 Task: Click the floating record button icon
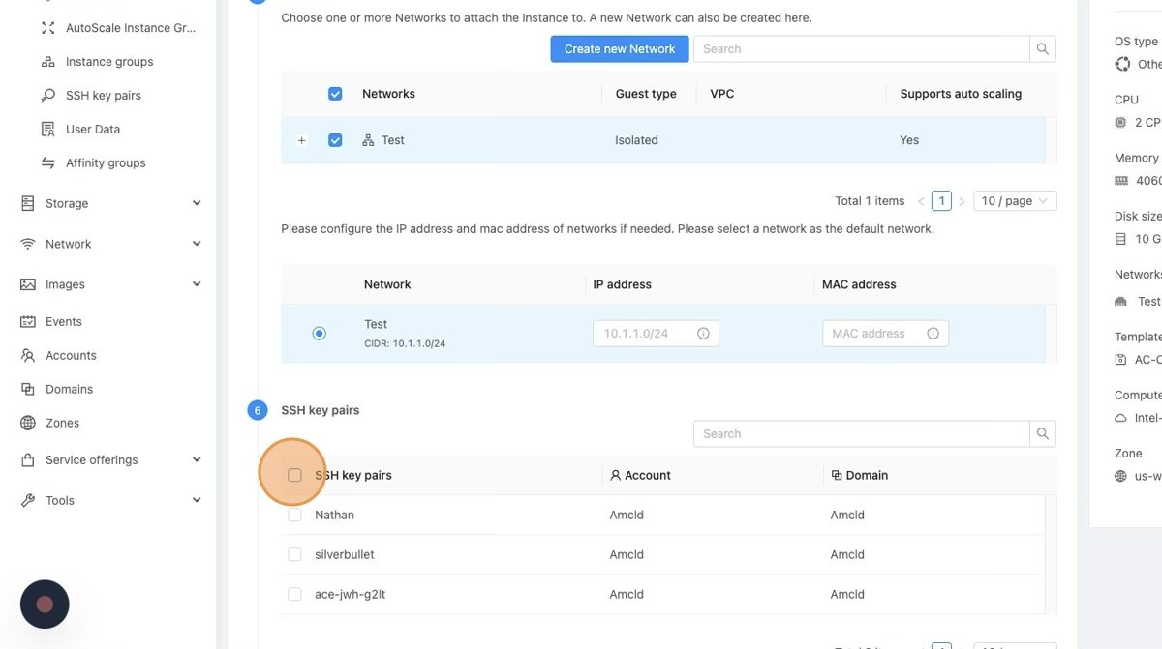[45, 605]
